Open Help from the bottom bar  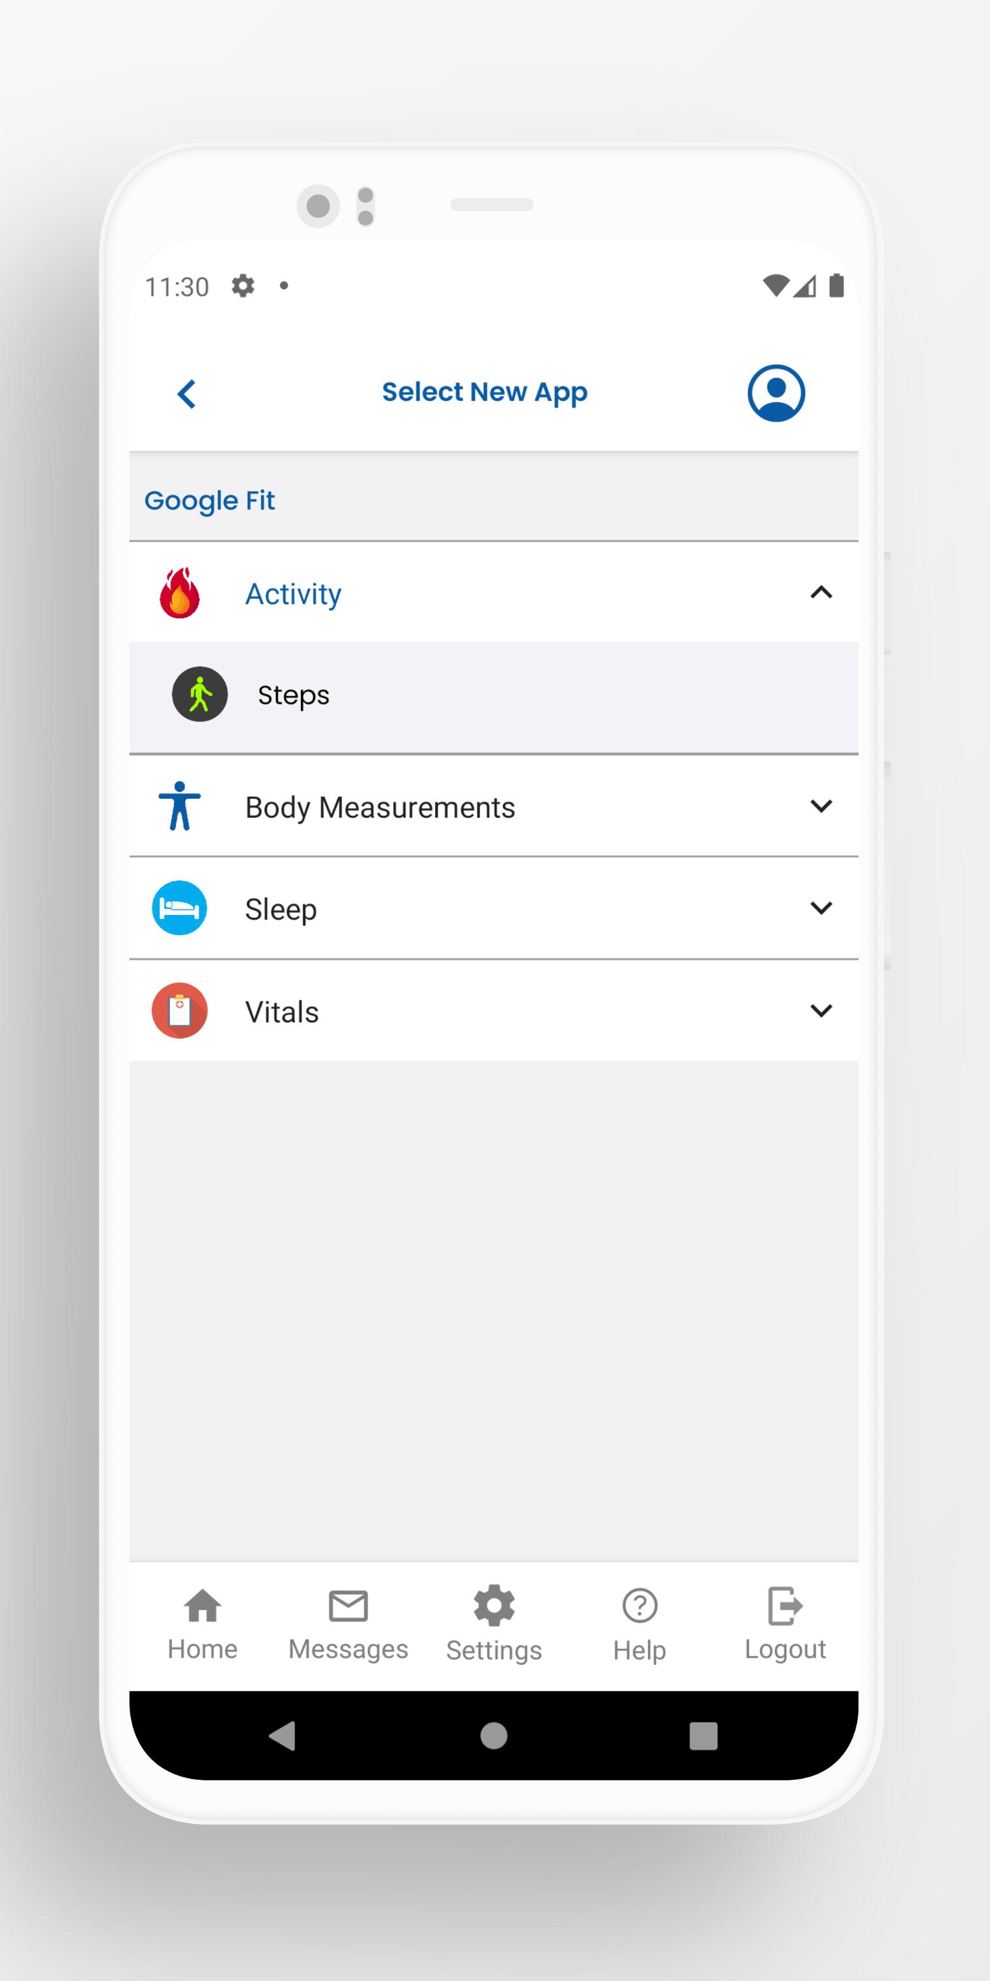tap(640, 1624)
